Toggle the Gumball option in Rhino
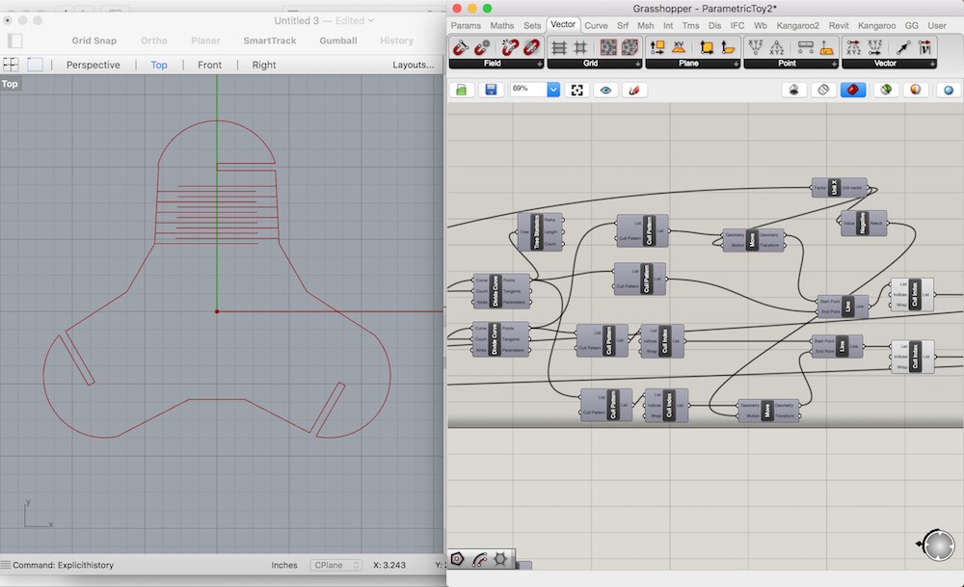Viewport: 964px width, 587px height. (x=338, y=40)
